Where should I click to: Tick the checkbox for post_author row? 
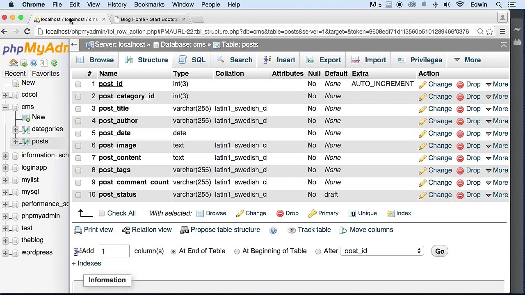(78, 121)
